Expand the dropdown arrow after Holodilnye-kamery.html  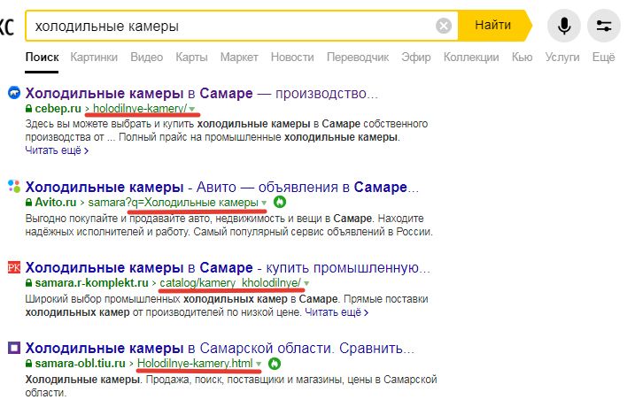click(259, 364)
